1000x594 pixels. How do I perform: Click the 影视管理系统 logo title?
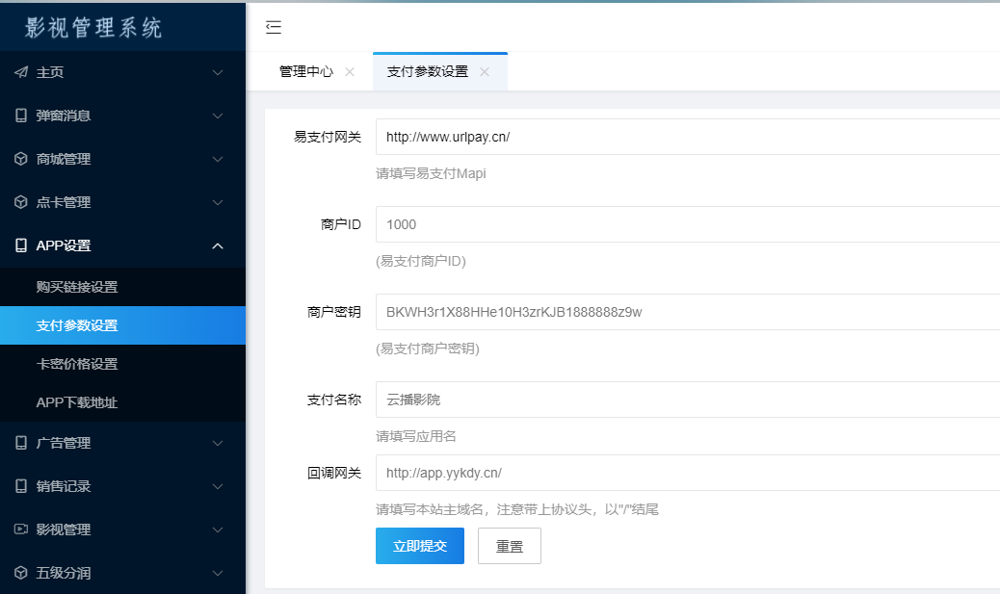pos(93,27)
